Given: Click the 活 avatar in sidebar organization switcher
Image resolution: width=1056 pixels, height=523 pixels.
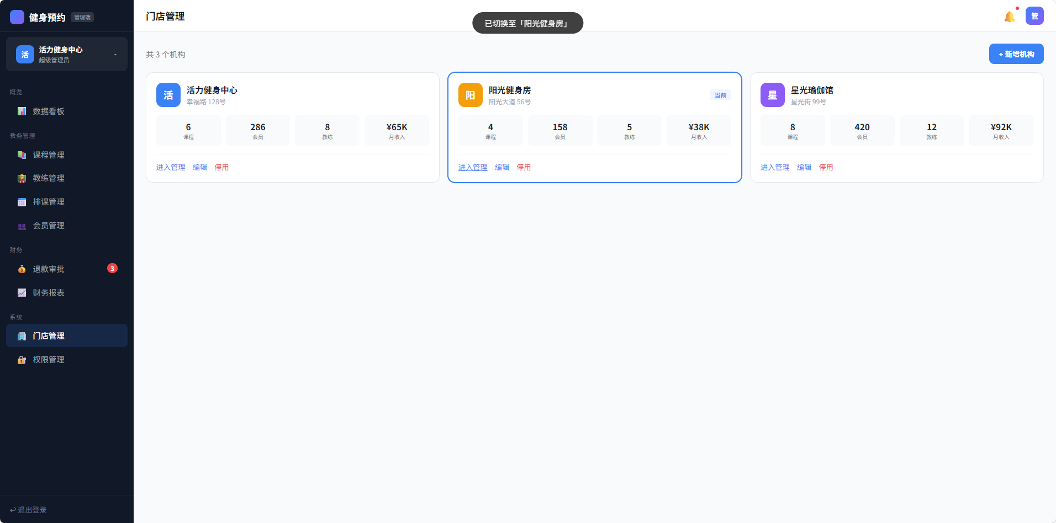Looking at the screenshot, I should click(25, 54).
